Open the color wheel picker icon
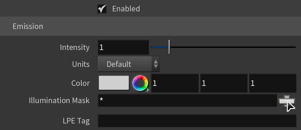The width and height of the screenshot is (301, 130). pos(140,83)
